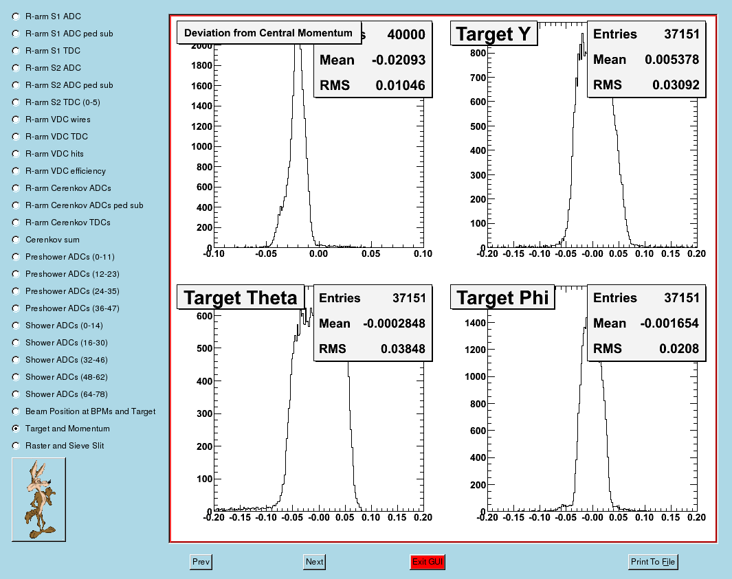
Task: Click Entries 37151 in Target Y stats
Action: point(646,34)
